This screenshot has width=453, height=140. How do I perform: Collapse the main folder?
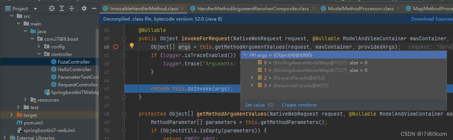point(19,24)
